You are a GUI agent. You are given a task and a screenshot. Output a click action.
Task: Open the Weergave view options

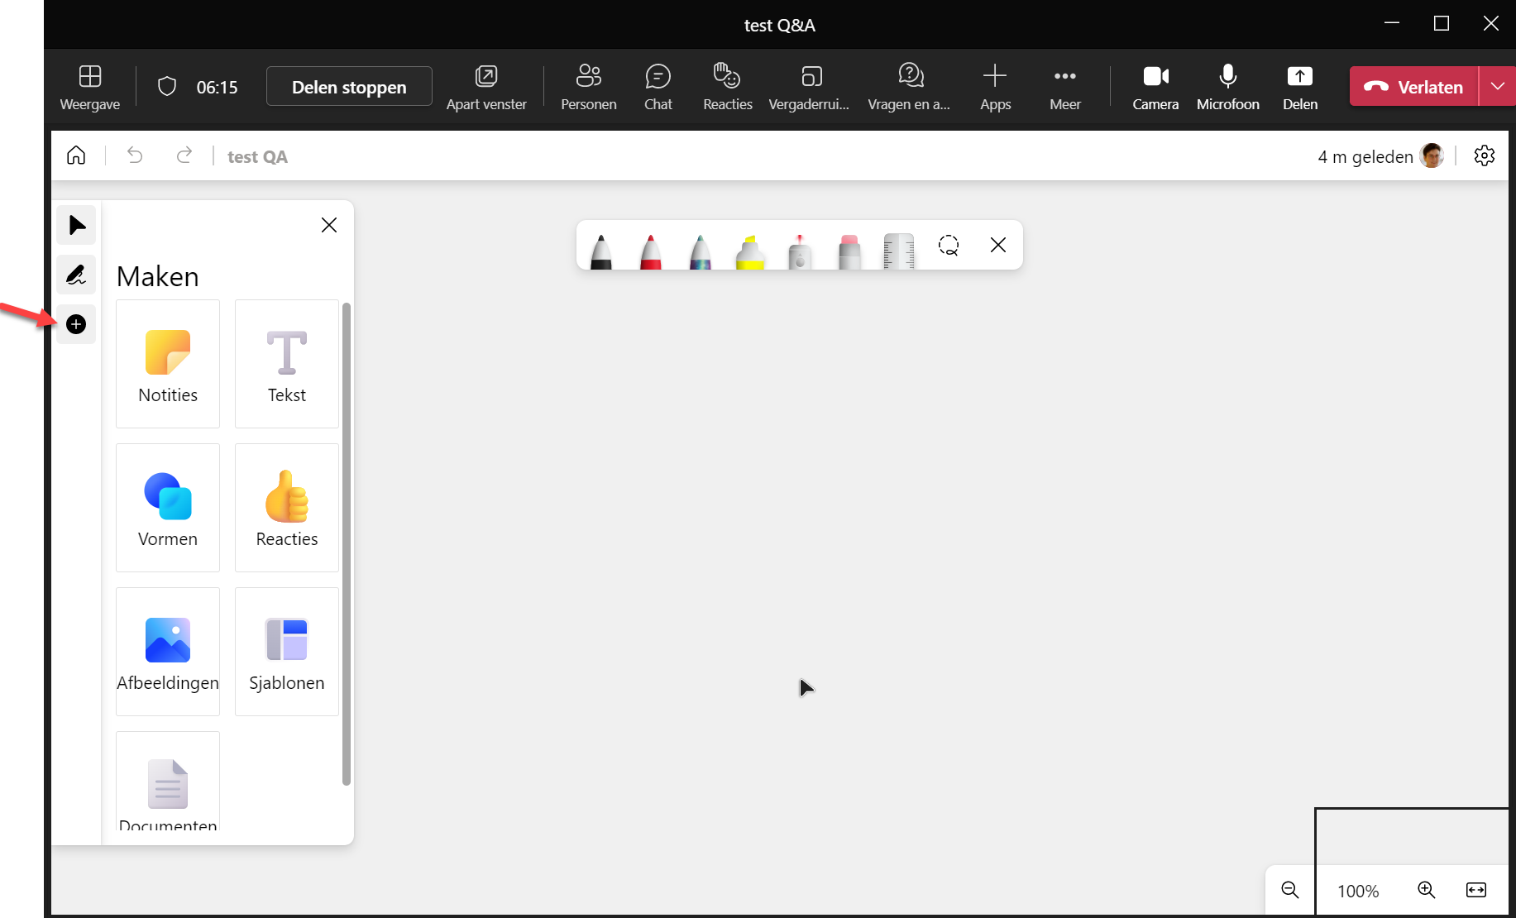[89, 87]
